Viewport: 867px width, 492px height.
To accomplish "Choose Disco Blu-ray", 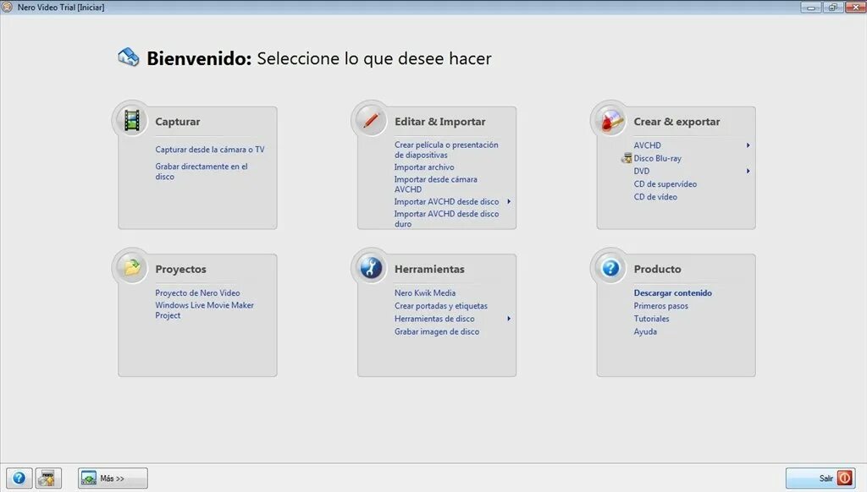I will point(657,158).
